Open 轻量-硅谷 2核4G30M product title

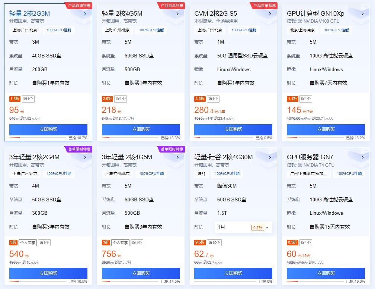pos(223,157)
